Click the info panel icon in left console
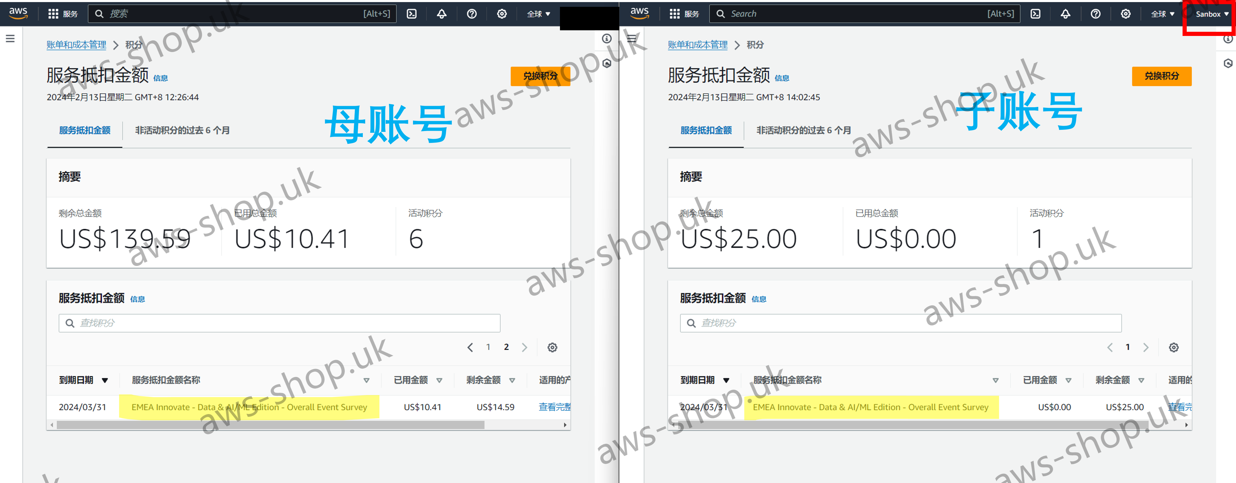This screenshot has width=1236, height=483. [607, 38]
